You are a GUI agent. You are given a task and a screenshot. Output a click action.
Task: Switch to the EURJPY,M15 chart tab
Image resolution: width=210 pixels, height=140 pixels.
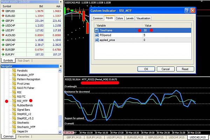pyautogui.click(x=94, y=137)
